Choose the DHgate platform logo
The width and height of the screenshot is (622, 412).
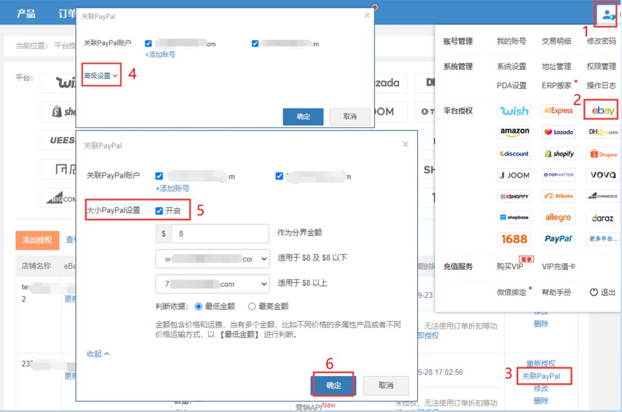tap(603, 132)
